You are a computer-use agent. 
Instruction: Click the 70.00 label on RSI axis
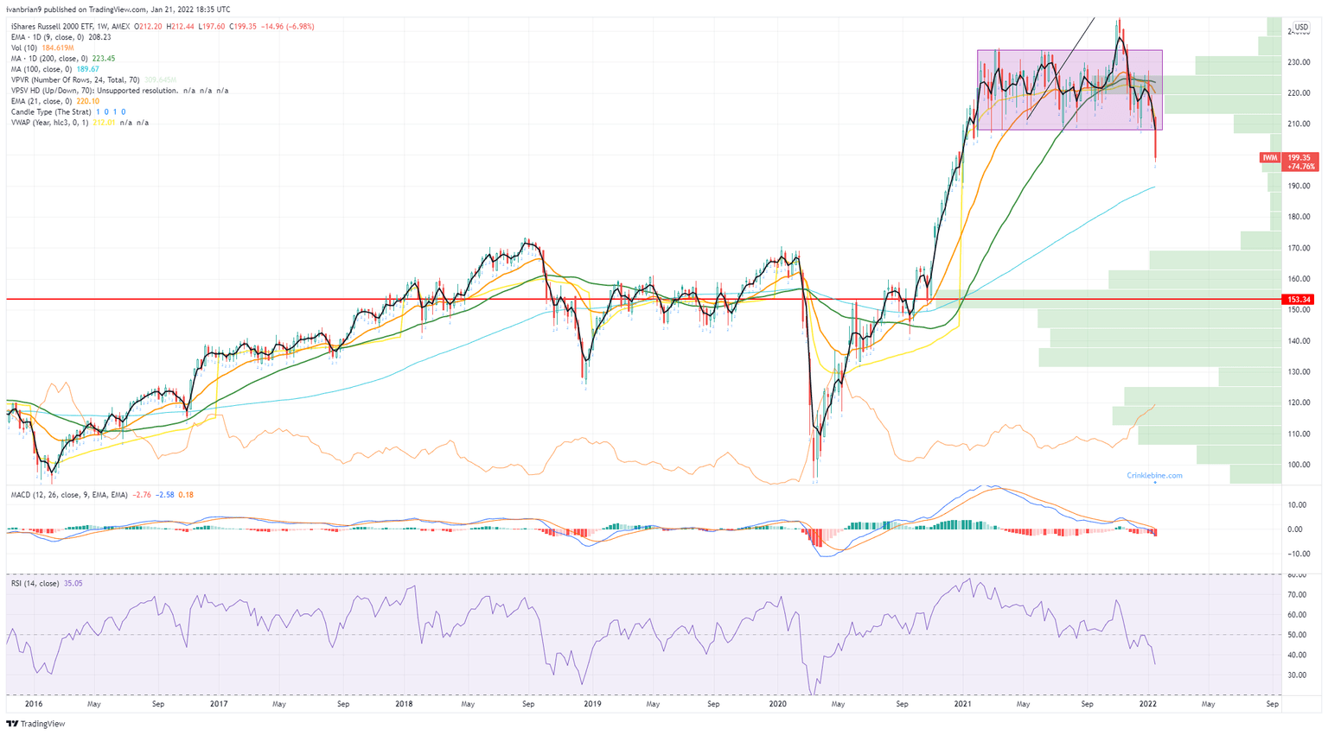(x=1299, y=595)
